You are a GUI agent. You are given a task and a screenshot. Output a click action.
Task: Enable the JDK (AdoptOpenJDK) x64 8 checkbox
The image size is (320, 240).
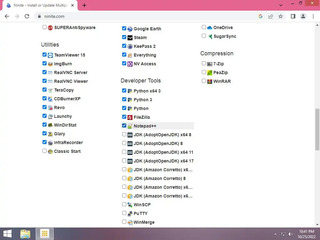(124, 134)
